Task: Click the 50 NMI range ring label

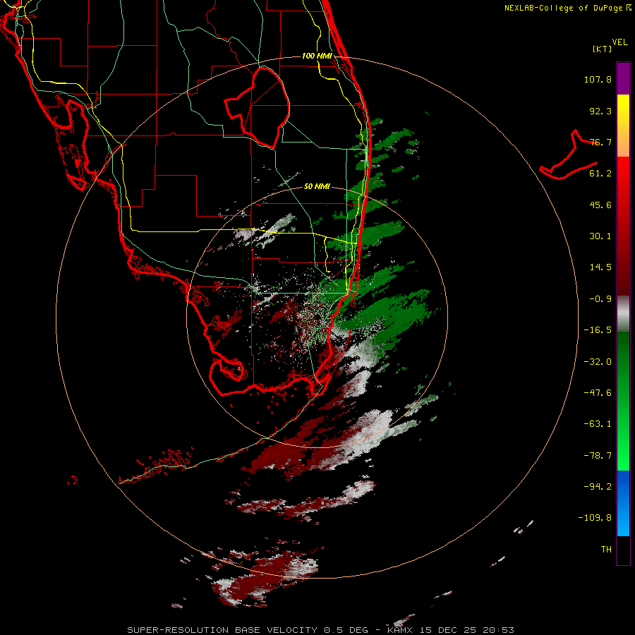Action: point(317,186)
